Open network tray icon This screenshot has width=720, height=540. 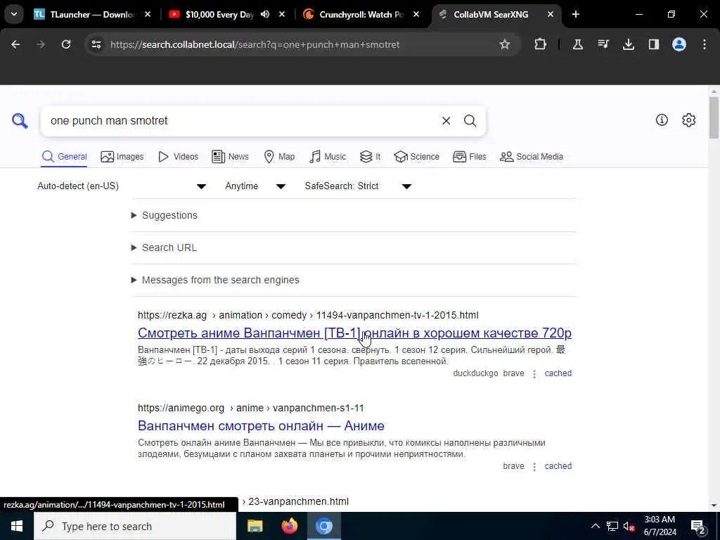pyautogui.click(x=612, y=526)
